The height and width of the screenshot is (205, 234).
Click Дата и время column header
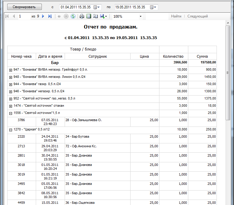[50, 56]
